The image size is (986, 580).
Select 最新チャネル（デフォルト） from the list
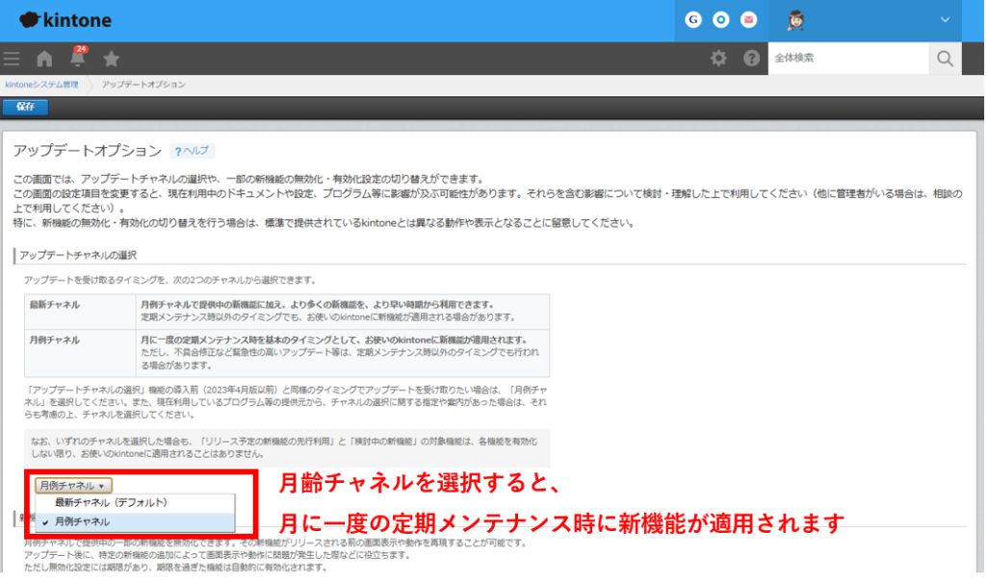click(112, 502)
